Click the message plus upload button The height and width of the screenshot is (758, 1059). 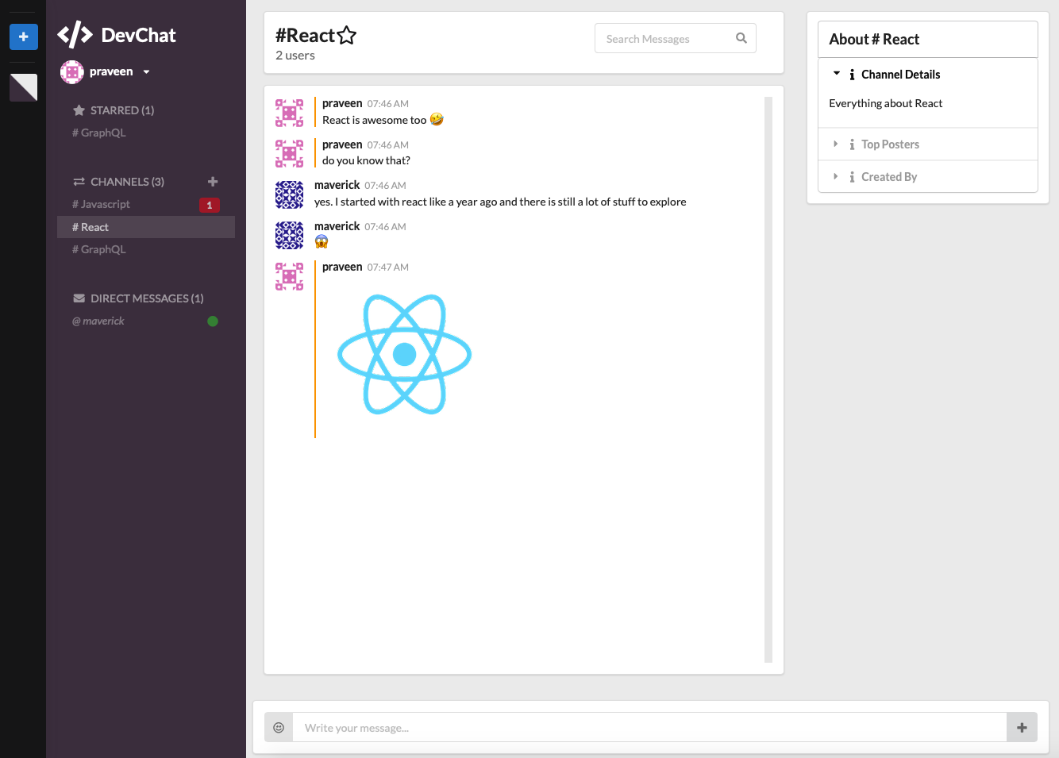pos(1022,727)
